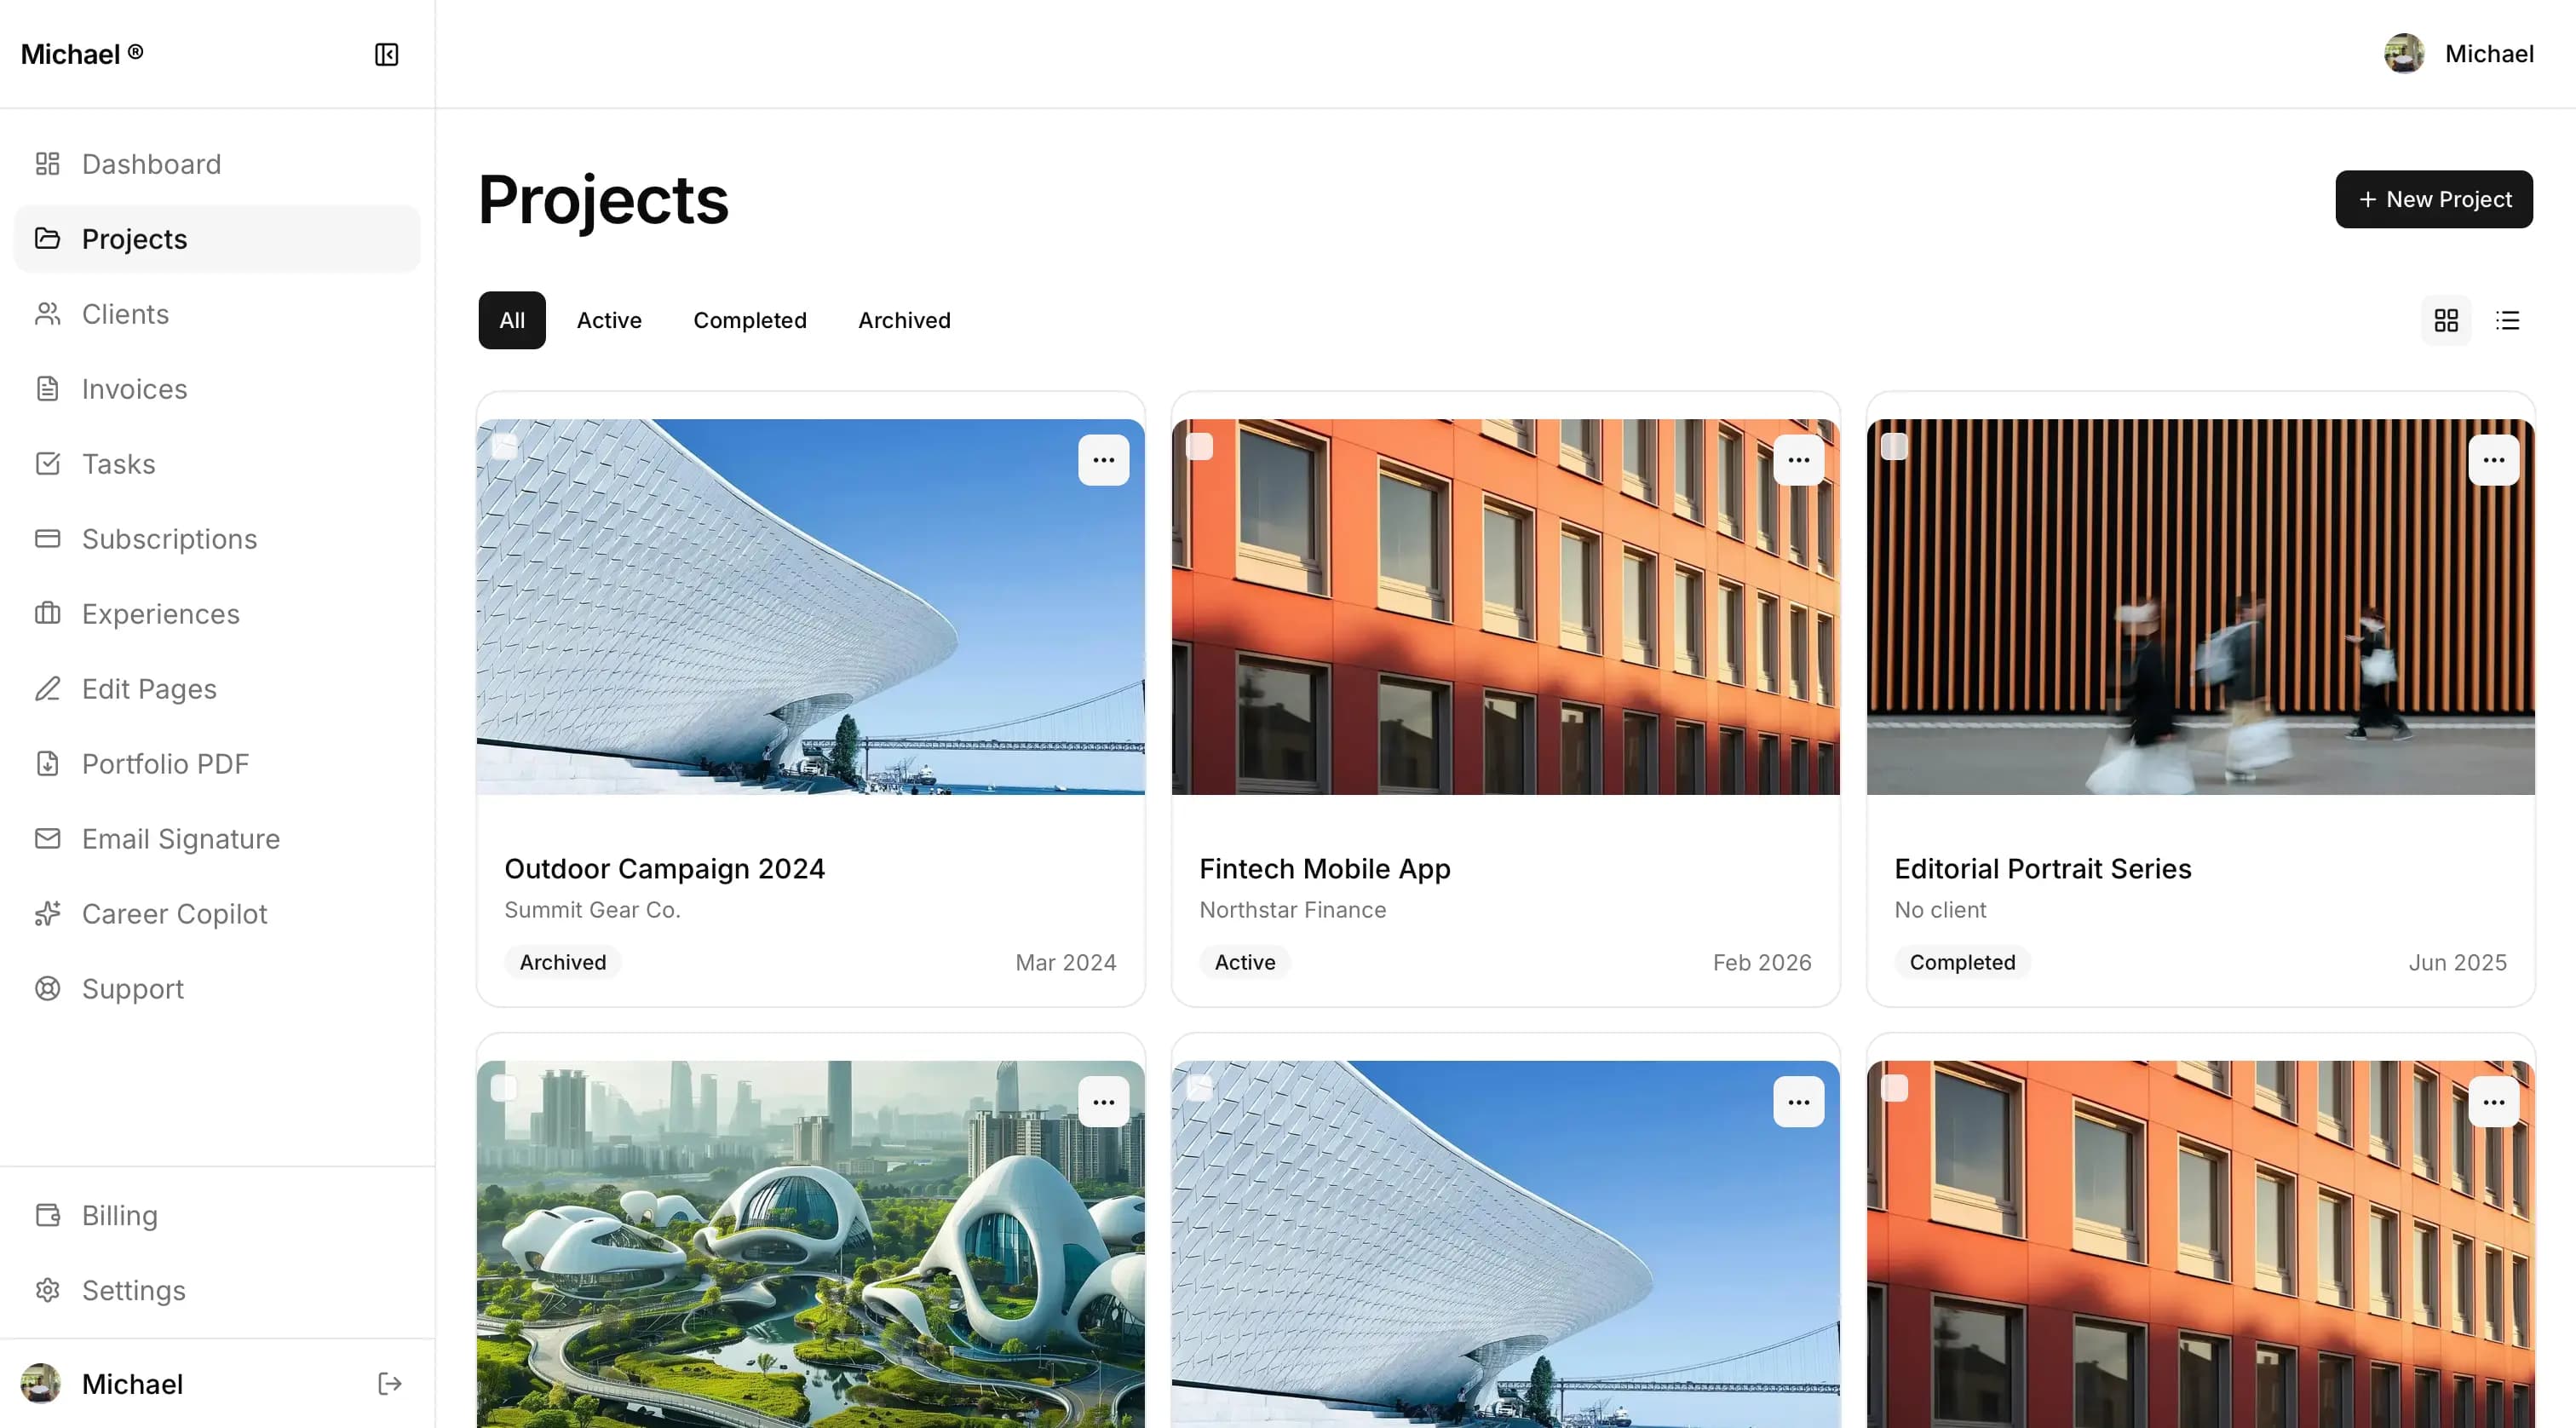
Task: Expand options menu for Editorial Portrait Series
Action: 2494,460
